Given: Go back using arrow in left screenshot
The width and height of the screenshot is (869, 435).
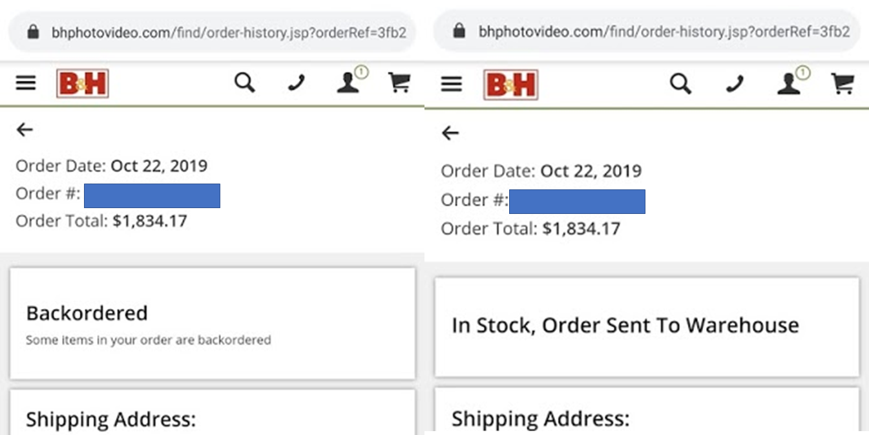Looking at the screenshot, I should coord(25,130).
